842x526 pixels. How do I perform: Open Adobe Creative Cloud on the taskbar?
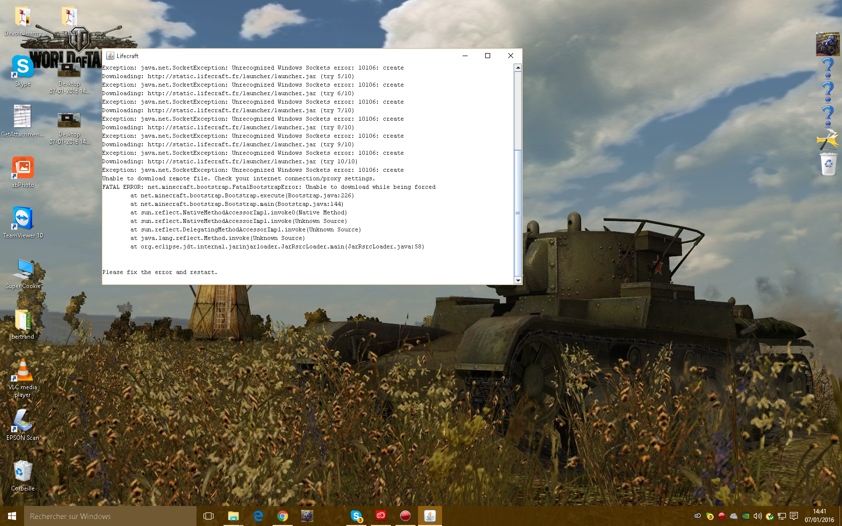(x=381, y=516)
